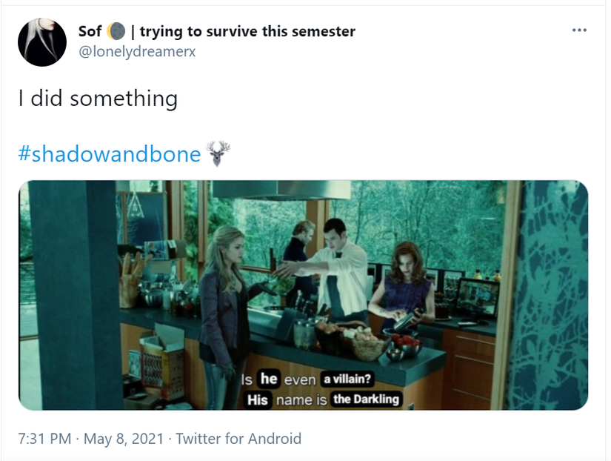This screenshot has height=461, width=611.
Task: Open the display name 'Sof | trying to survive this semester'
Action: click(217, 31)
